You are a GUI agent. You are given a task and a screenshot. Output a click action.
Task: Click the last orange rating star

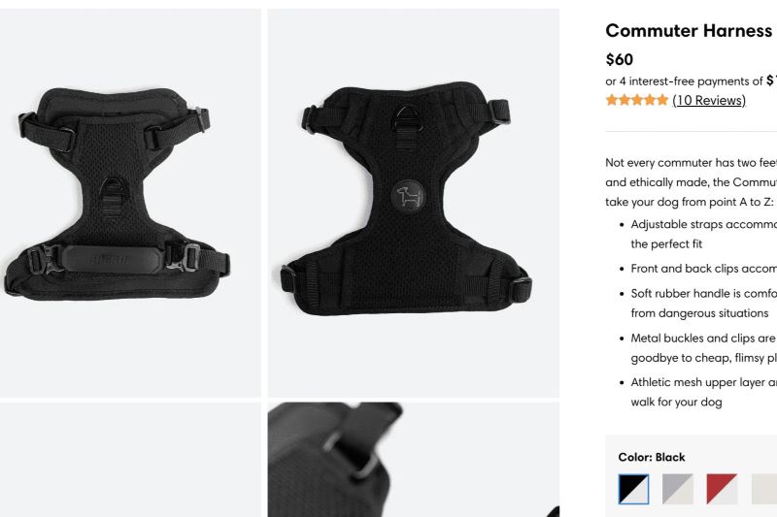[662, 101]
